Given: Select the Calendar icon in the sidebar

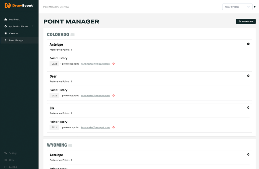Looking at the screenshot, I should (5, 33).
